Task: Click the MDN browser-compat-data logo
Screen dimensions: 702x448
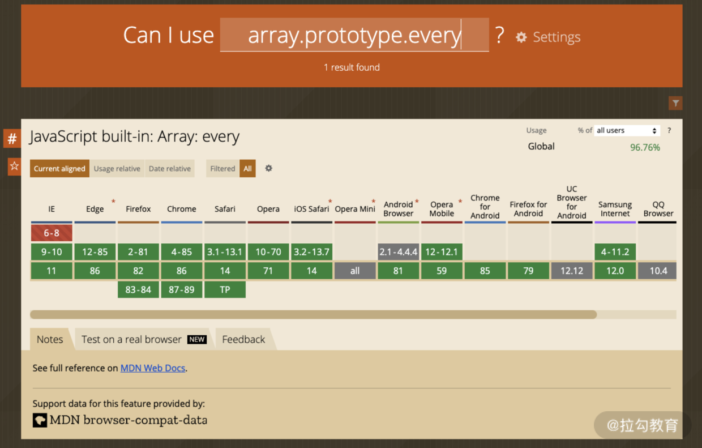Action: point(40,420)
